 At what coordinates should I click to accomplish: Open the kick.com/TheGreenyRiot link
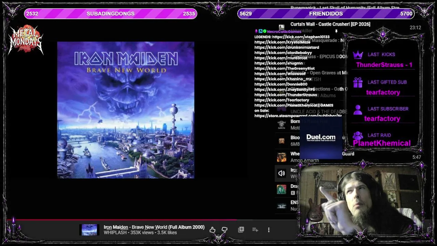[x=284, y=69]
